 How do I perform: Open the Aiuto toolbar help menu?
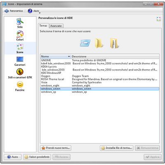34,11
